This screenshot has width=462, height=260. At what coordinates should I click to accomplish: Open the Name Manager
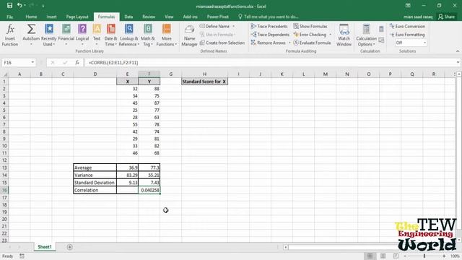tap(189, 35)
